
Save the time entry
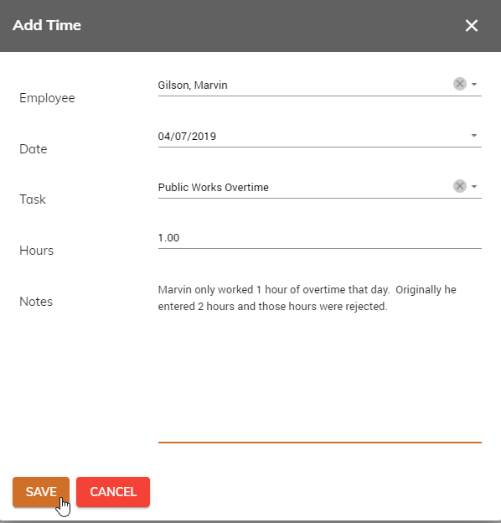[41, 492]
